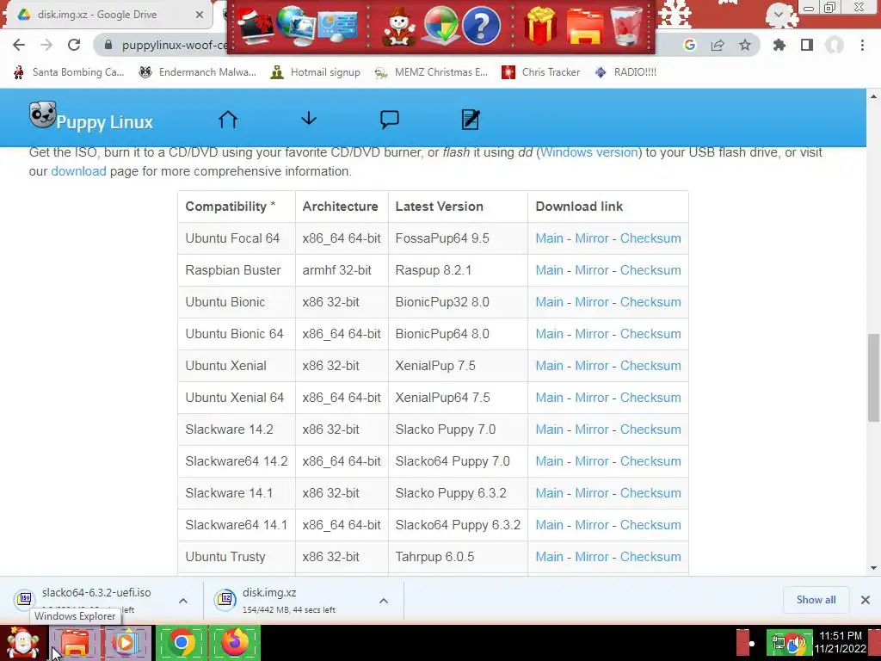Open Endermanch Malwa... bookmark
881x661 pixels.
point(197,72)
